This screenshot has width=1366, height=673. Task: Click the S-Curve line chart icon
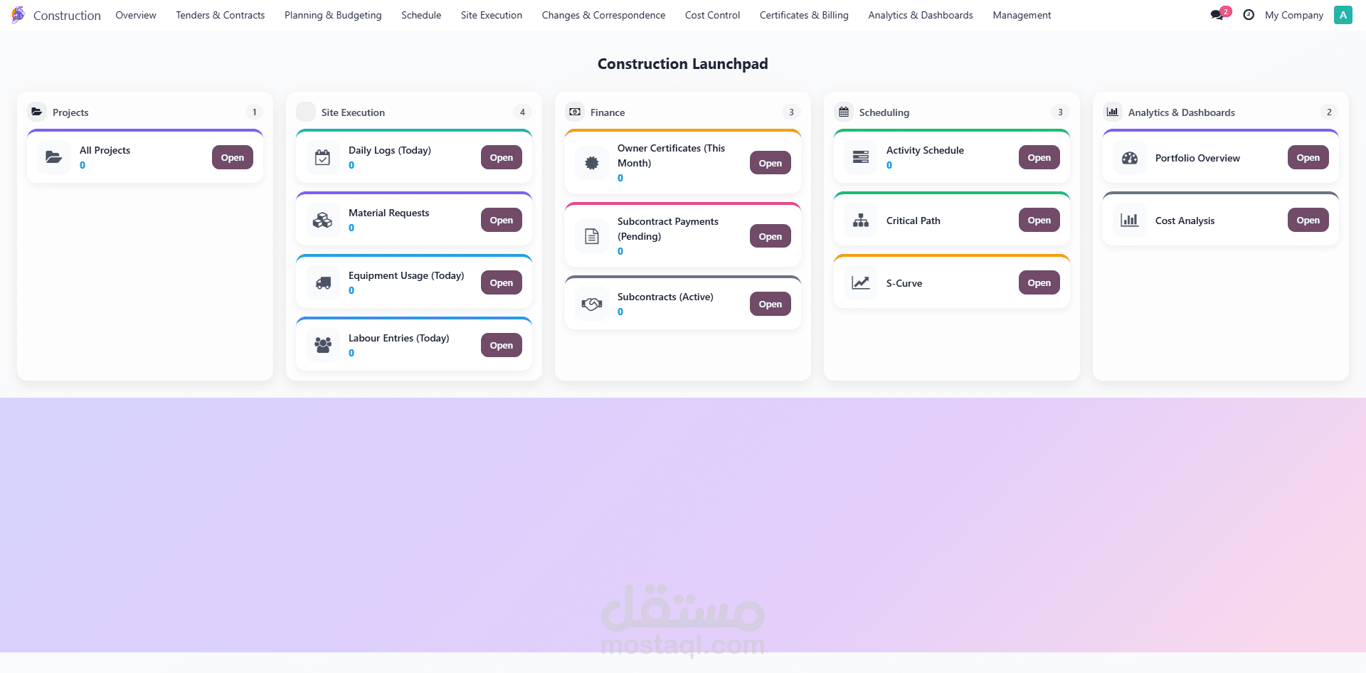(x=861, y=282)
